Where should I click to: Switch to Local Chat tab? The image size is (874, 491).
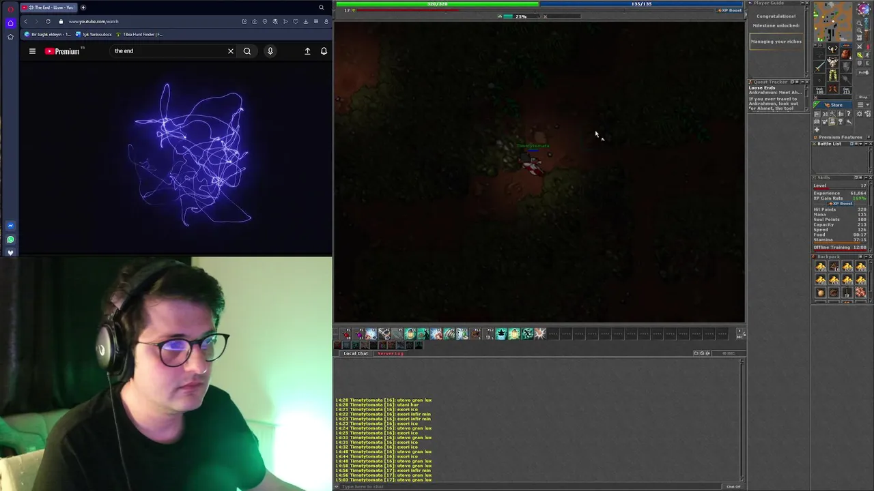coord(356,353)
